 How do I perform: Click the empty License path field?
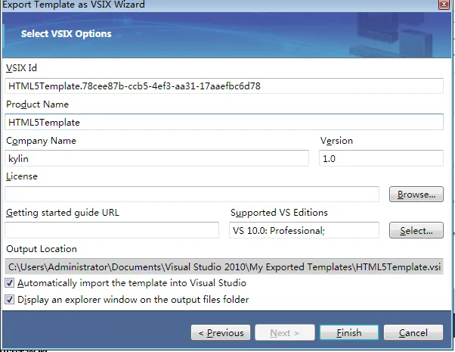tap(192, 194)
